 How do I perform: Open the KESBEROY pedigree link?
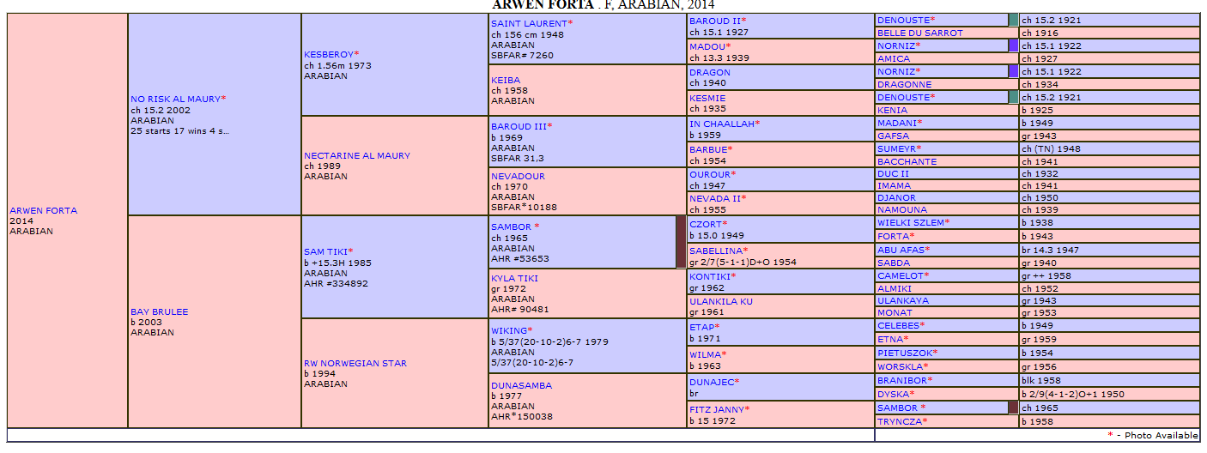(x=329, y=55)
